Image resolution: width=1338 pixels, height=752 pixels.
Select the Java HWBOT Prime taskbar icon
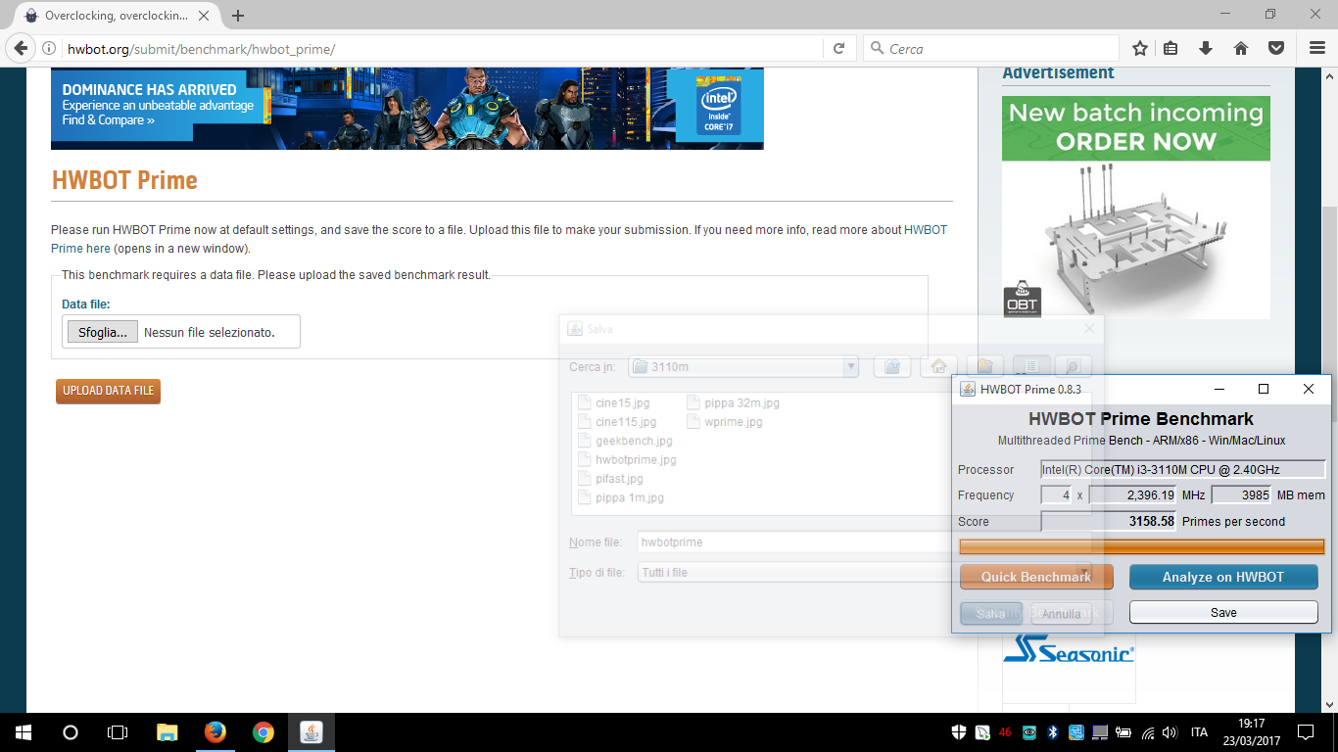[x=311, y=731]
